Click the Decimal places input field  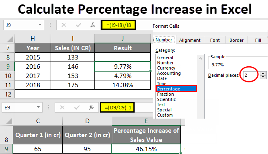coord(251,75)
